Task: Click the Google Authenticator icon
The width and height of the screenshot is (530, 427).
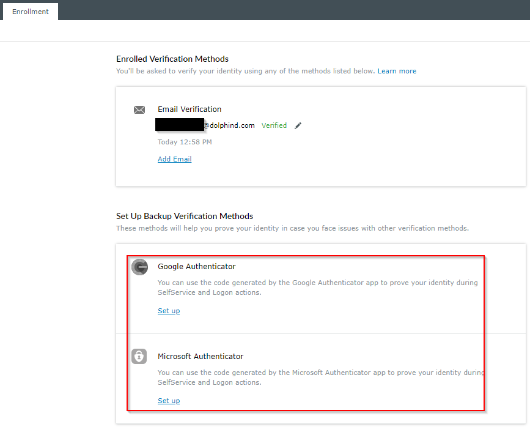Action: point(139,267)
